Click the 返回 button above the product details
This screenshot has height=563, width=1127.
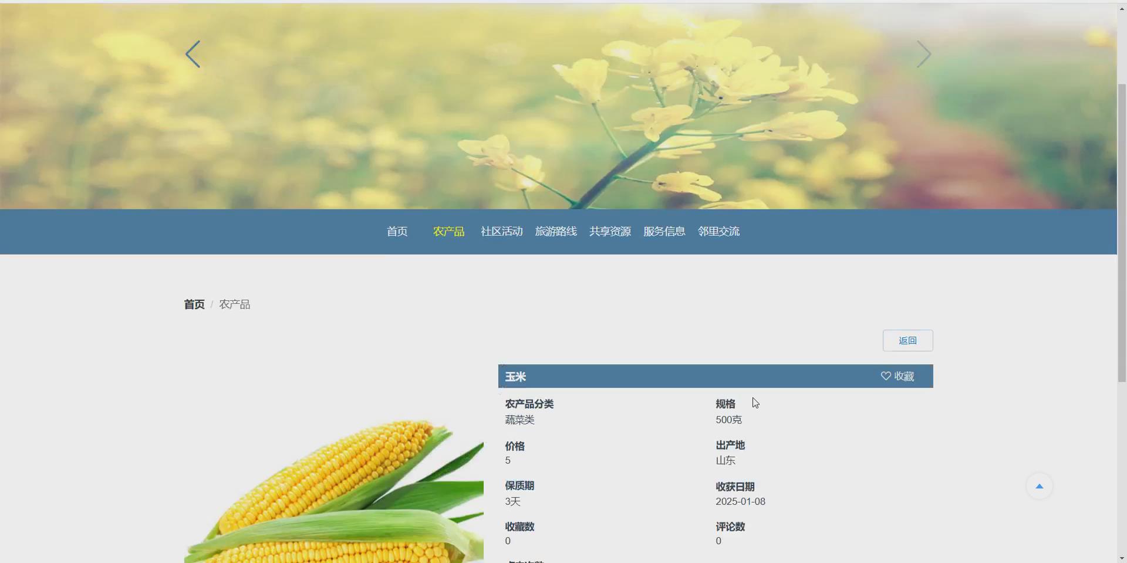(907, 340)
